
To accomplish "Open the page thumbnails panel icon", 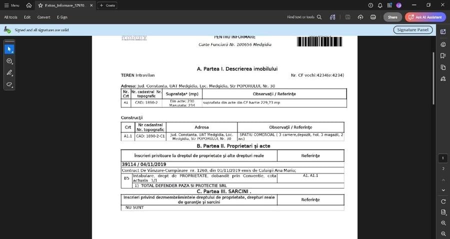I will tap(443, 67).
